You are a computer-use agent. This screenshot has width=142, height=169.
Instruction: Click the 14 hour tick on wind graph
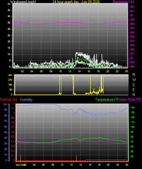point(79,71)
